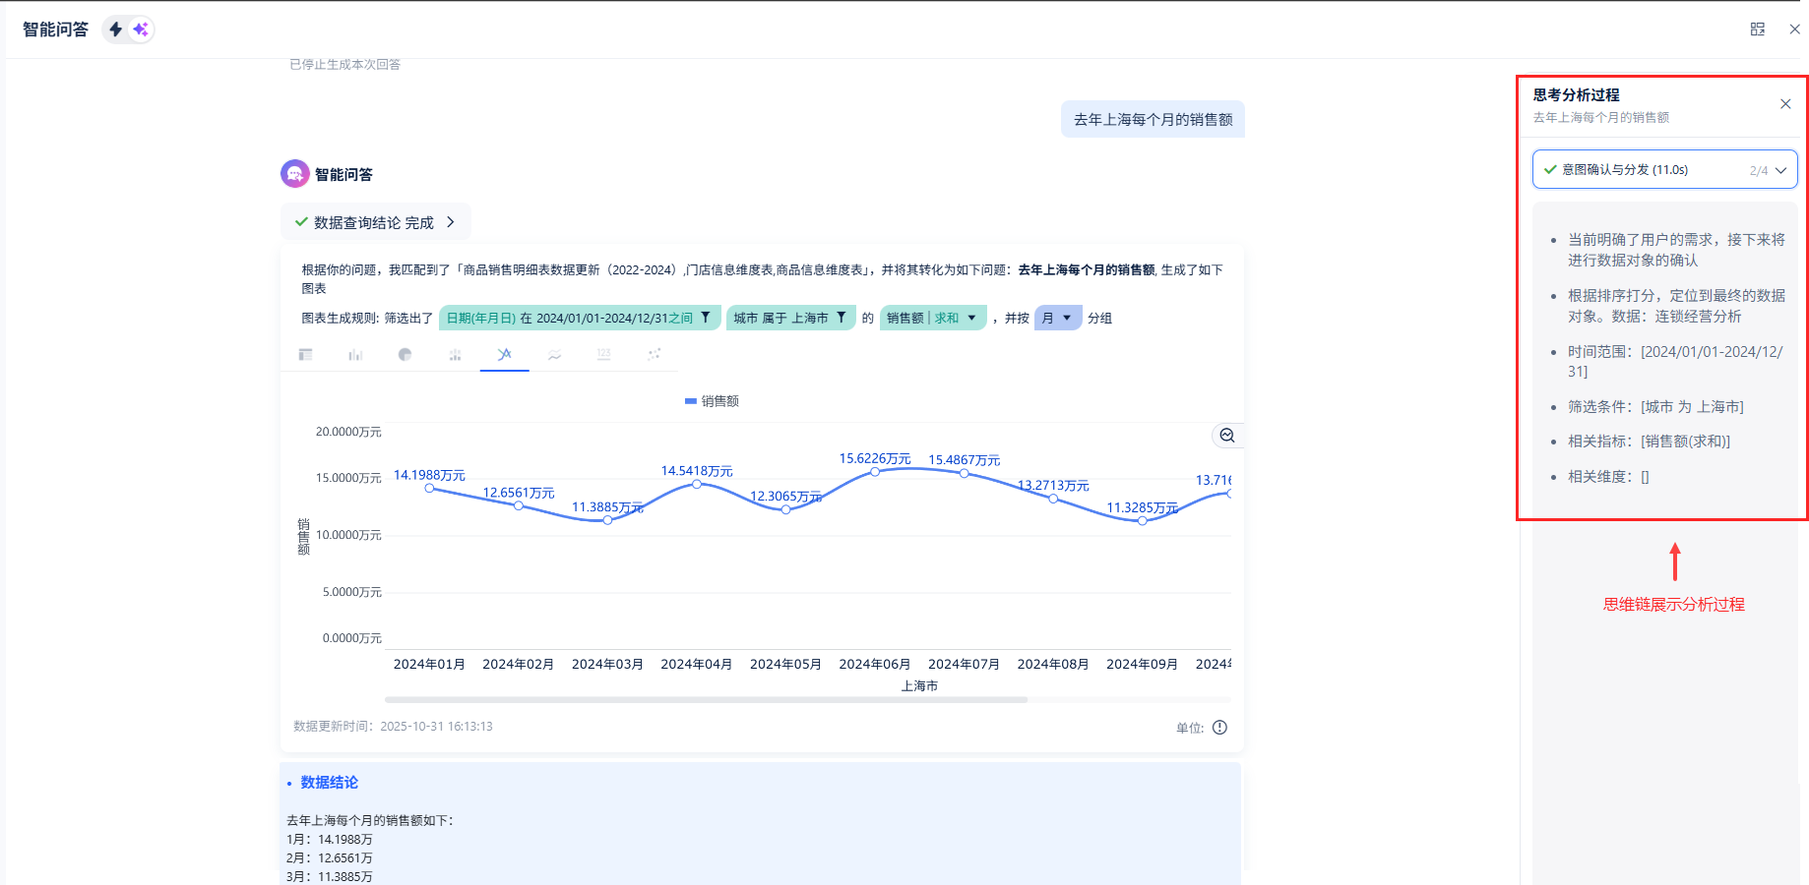The width and height of the screenshot is (1809, 885).
Task: Switch to the pie chart type
Action: click(x=405, y=355)
